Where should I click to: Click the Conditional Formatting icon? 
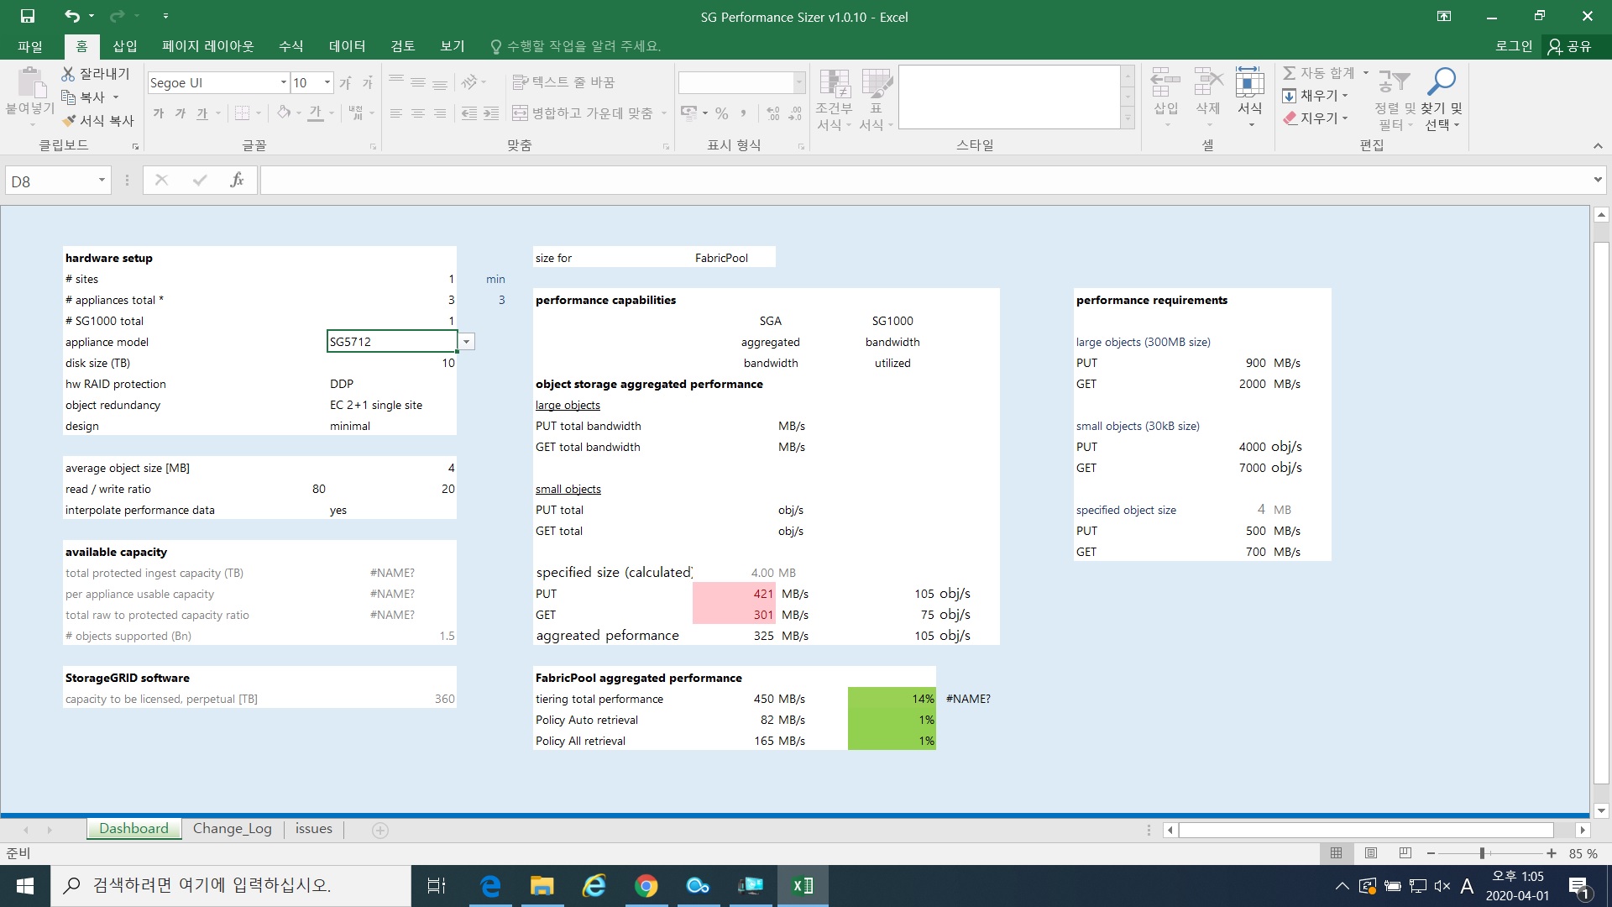834,84
